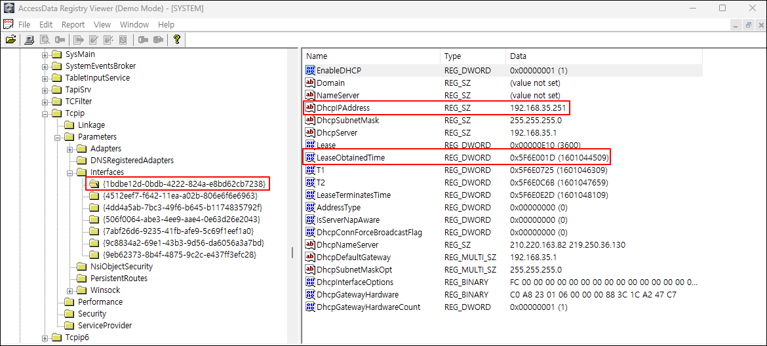
Task: Select key {7abf26d6-9235-41fb-afe9-5c69f1eef1a0}
Action: (x=178, y=231)
